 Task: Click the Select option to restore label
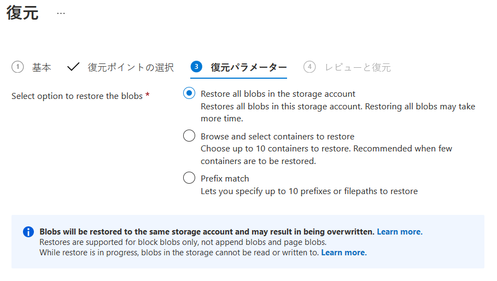[x=77, y=96]
